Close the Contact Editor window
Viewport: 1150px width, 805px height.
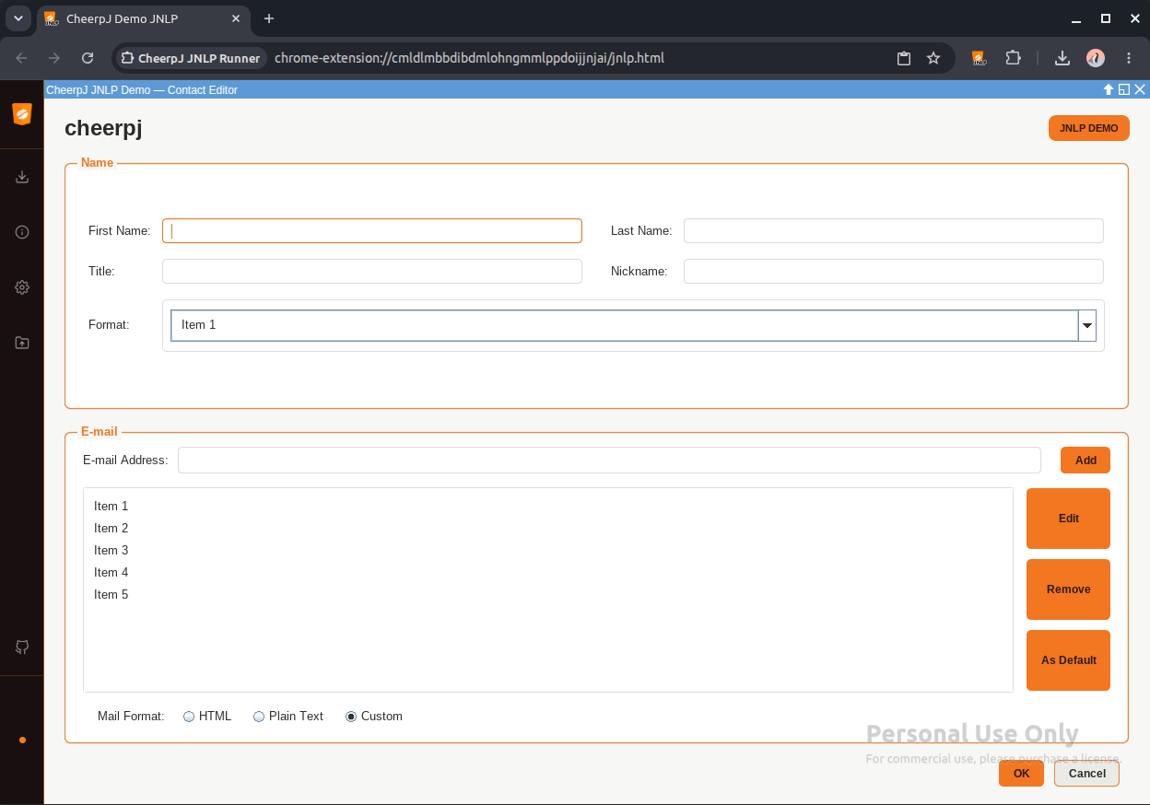pos(1140,89)
